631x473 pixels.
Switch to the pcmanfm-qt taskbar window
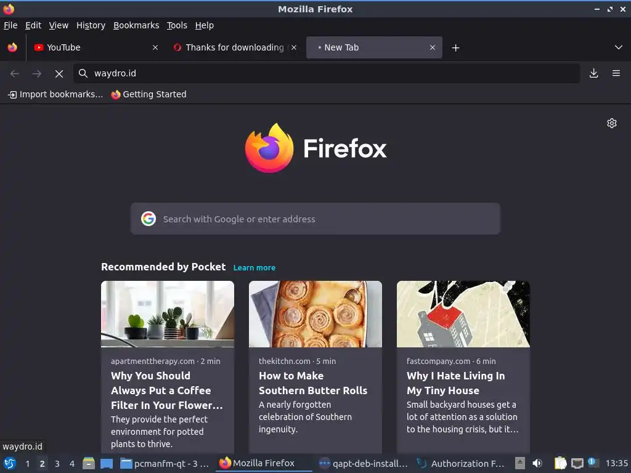[165, 464]
